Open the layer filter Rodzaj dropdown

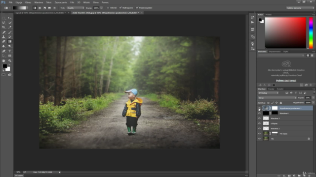coord(268,93)
